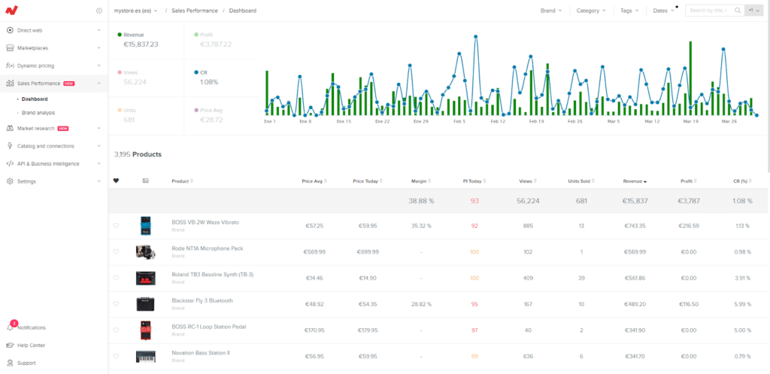Open the Brand analysis submenu item
This screenshot has width=770, height=374.
[x=38, y=113]
